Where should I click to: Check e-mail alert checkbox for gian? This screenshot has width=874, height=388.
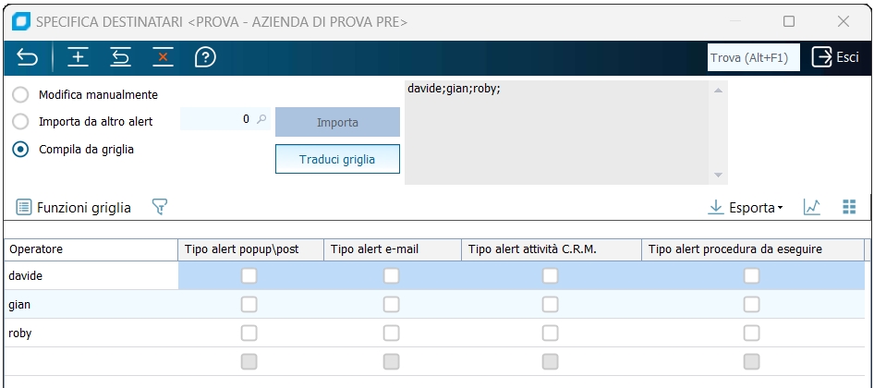point(392,304)
